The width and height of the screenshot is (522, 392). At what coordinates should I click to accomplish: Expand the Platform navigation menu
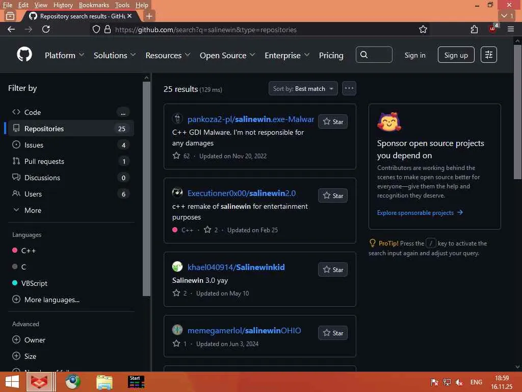64,55
